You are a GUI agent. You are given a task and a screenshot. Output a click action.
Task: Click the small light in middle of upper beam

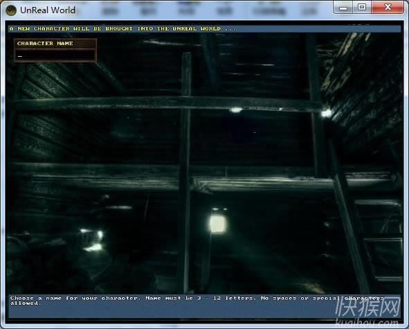(x=236, y=110)
